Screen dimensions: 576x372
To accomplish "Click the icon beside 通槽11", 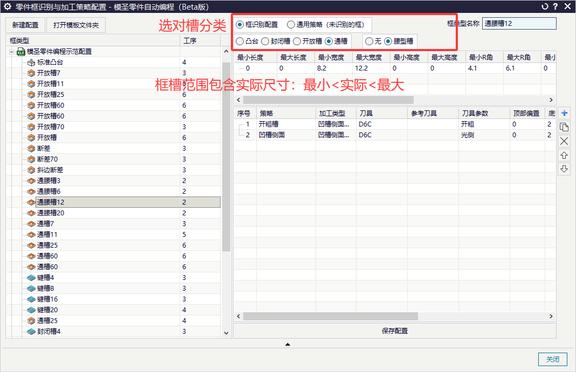I will coord(31,235).
